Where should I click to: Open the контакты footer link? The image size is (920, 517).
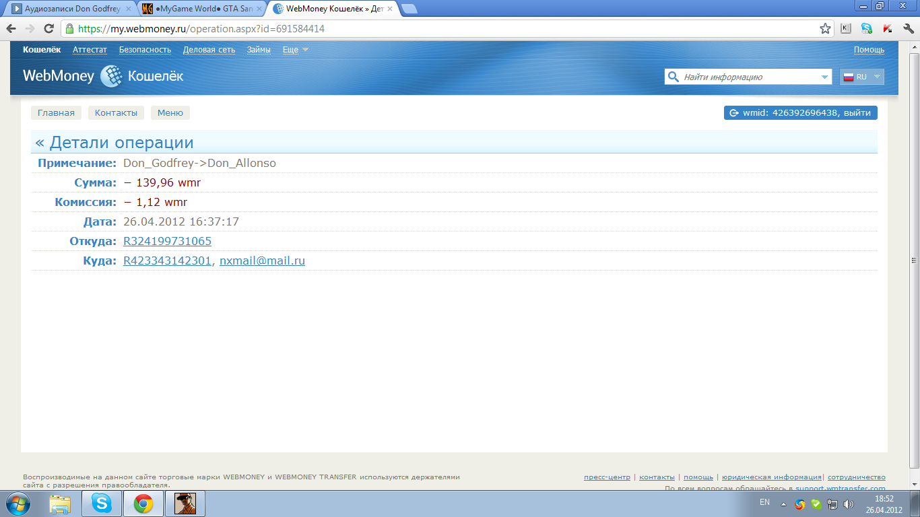pyautogui.click(x=657, y=477)
